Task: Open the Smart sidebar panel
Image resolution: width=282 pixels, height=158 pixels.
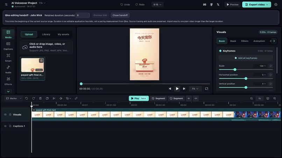Action: [x=8, y=58]
